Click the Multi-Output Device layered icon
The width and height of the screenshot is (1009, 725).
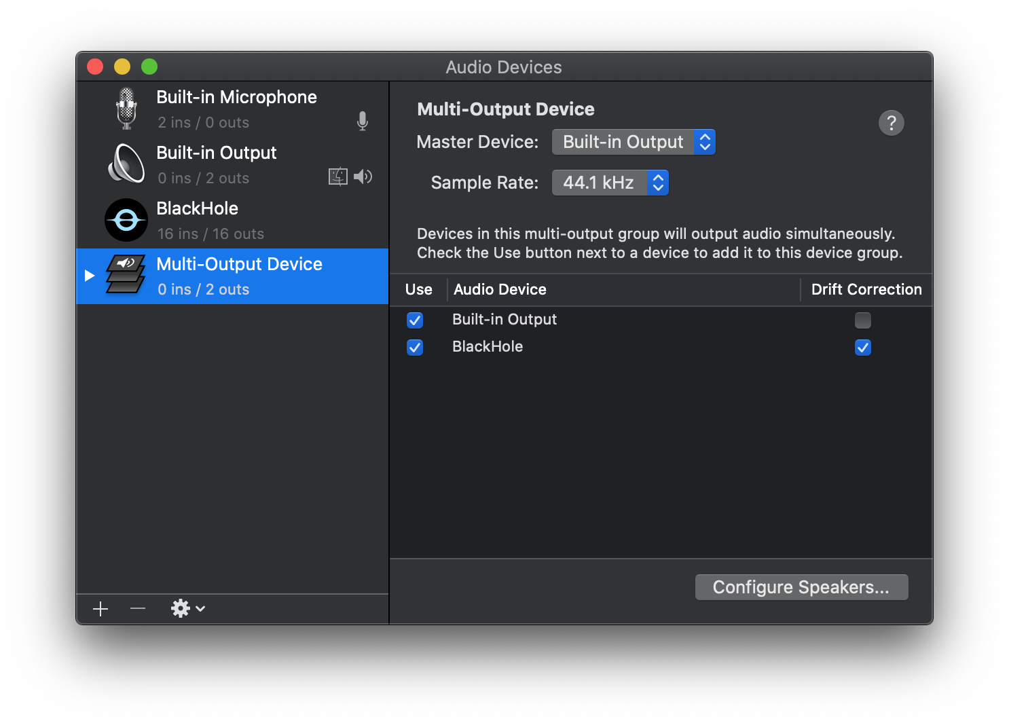tap(126, 276)
